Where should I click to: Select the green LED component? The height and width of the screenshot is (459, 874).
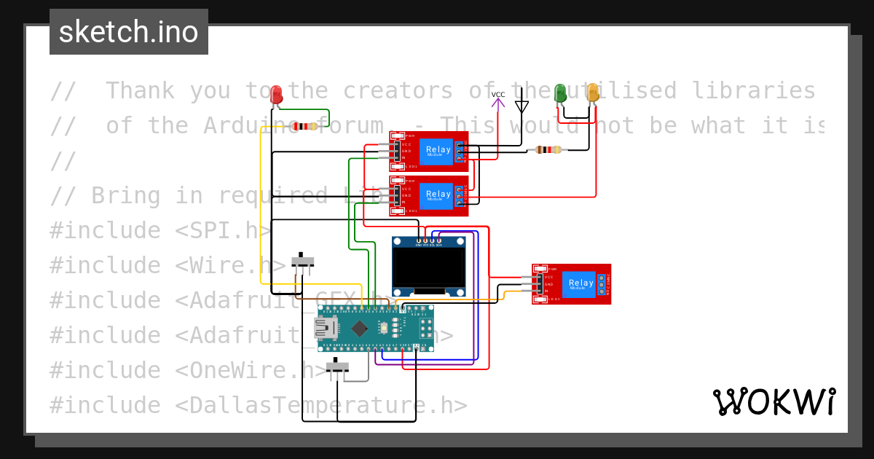(560, 93)
